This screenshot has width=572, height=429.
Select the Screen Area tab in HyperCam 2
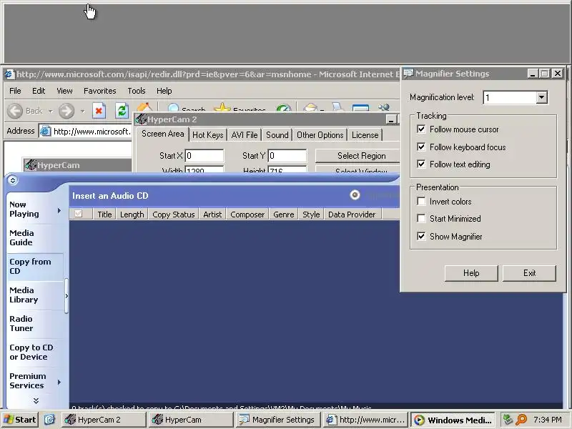163,134
